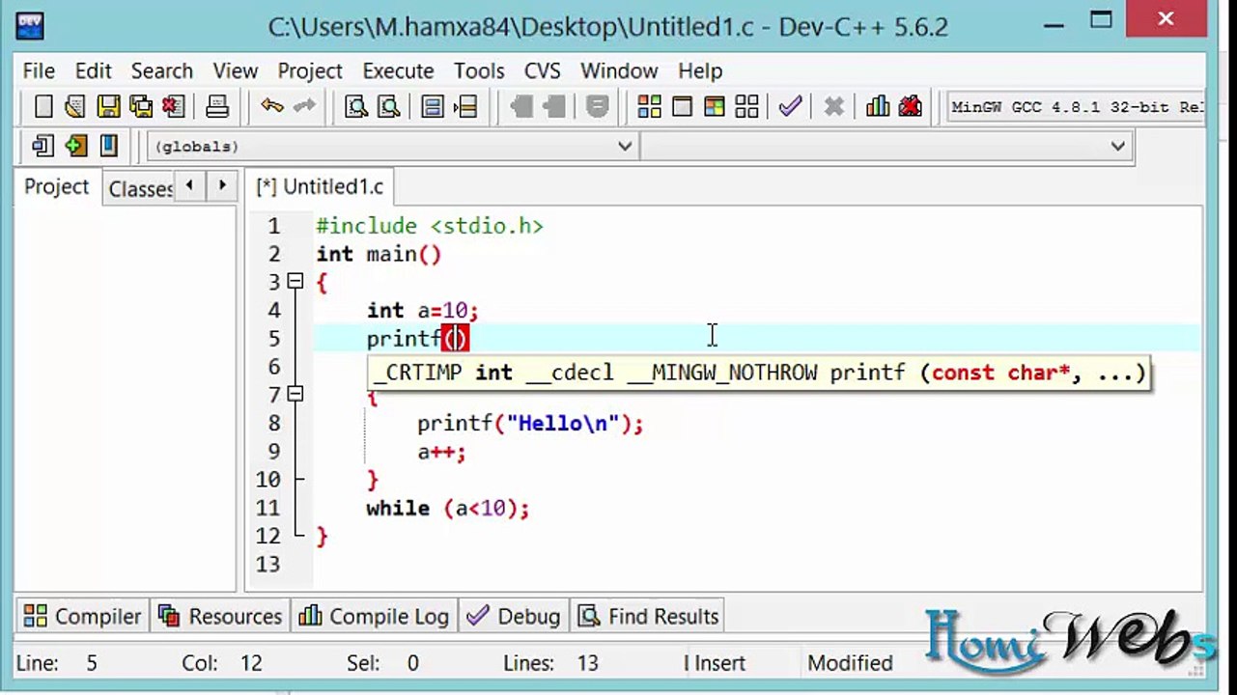Open the empty function list dropdown

click(886, 147)
